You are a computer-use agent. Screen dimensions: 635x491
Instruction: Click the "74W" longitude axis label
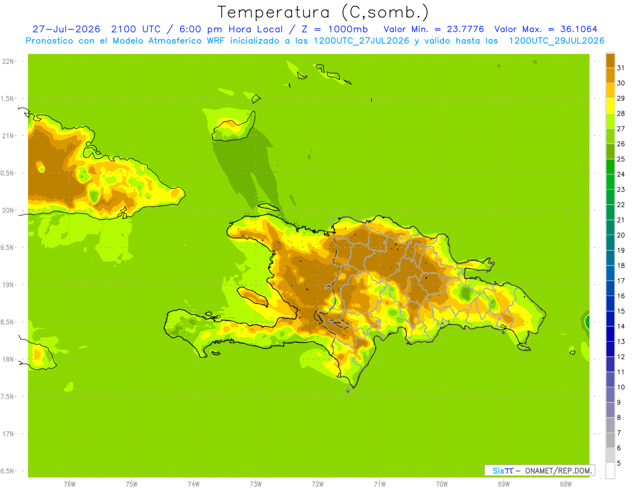tap(194, 484)
